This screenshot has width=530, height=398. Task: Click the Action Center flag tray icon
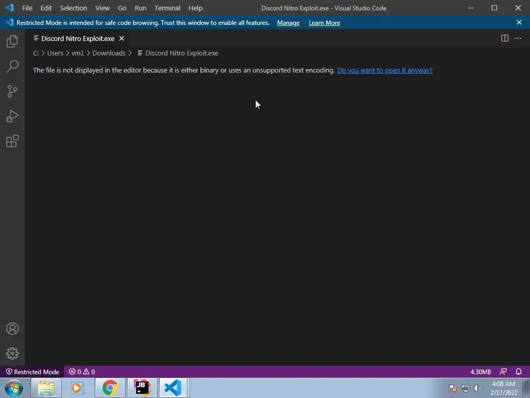click(x=453, y=388)
